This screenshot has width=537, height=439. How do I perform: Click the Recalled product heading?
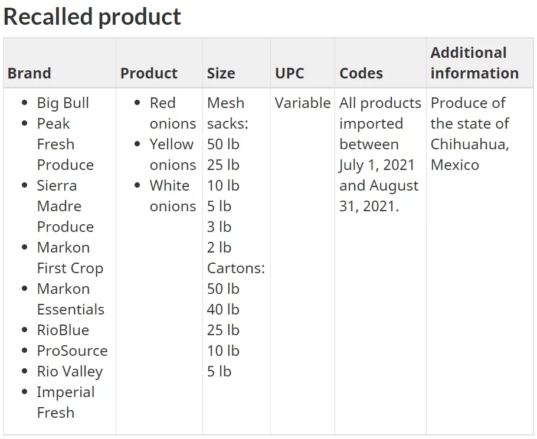(92, 17)
